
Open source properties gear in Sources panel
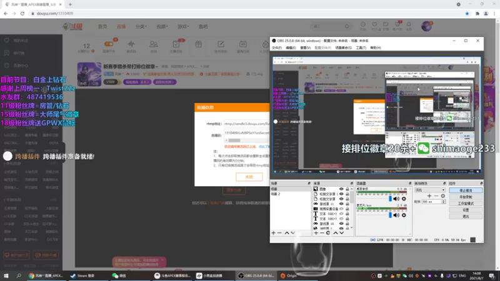pos(327,233)
